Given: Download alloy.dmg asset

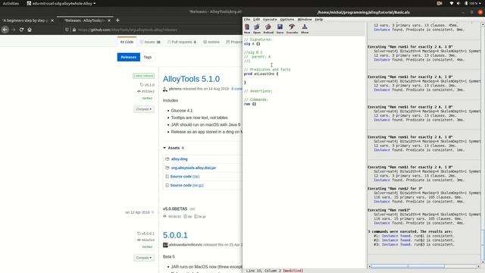Looking at the screenshot, I should 180,159.
